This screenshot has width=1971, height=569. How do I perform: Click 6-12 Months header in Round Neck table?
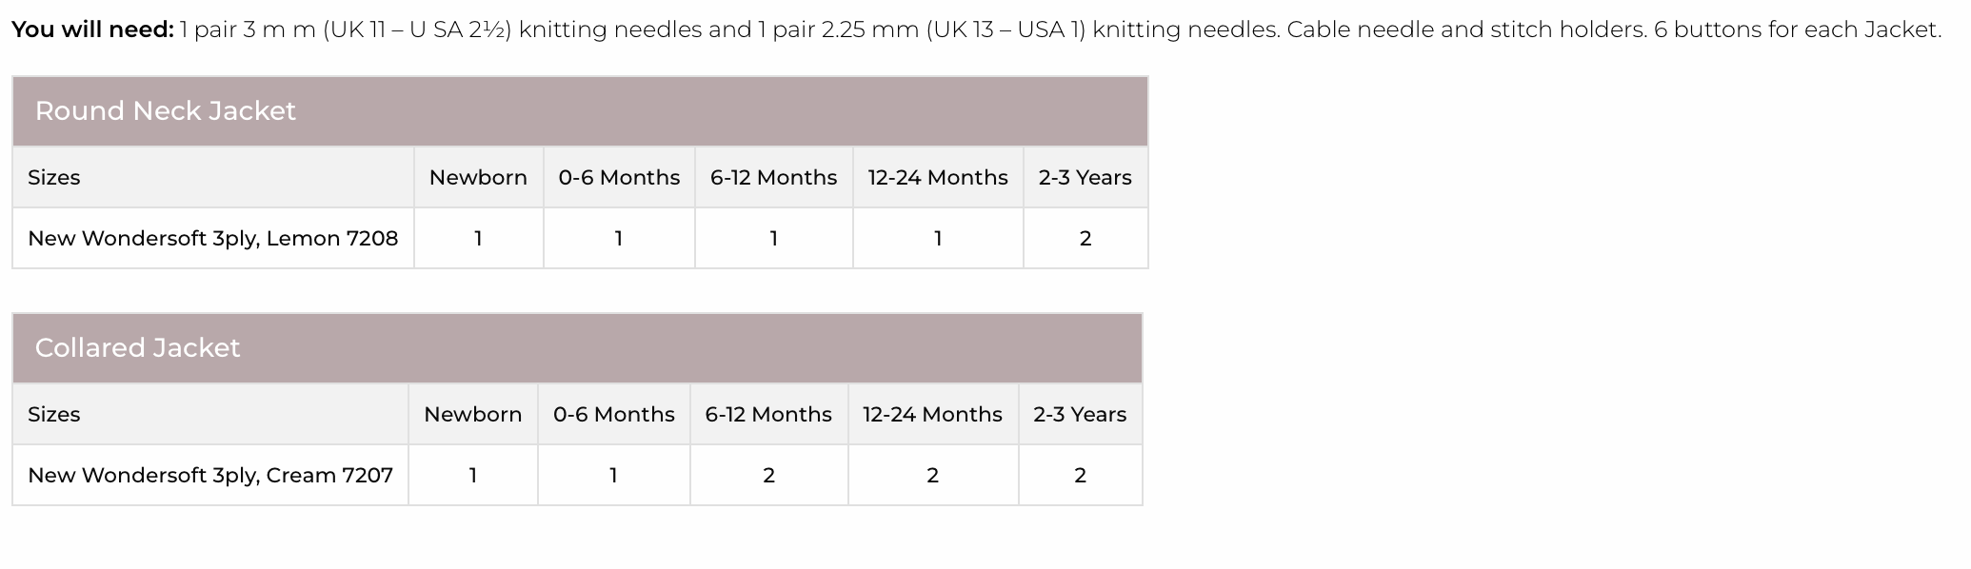(773, 178)
